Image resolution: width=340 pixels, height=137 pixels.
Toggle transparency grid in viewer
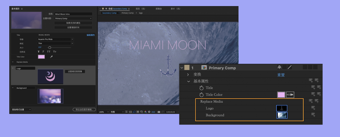point(130,112)
